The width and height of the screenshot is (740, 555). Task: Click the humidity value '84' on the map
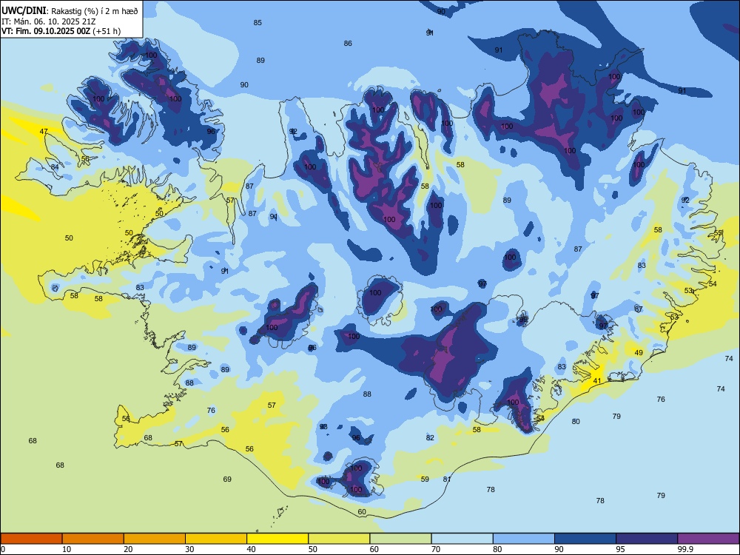coord(55,166)
